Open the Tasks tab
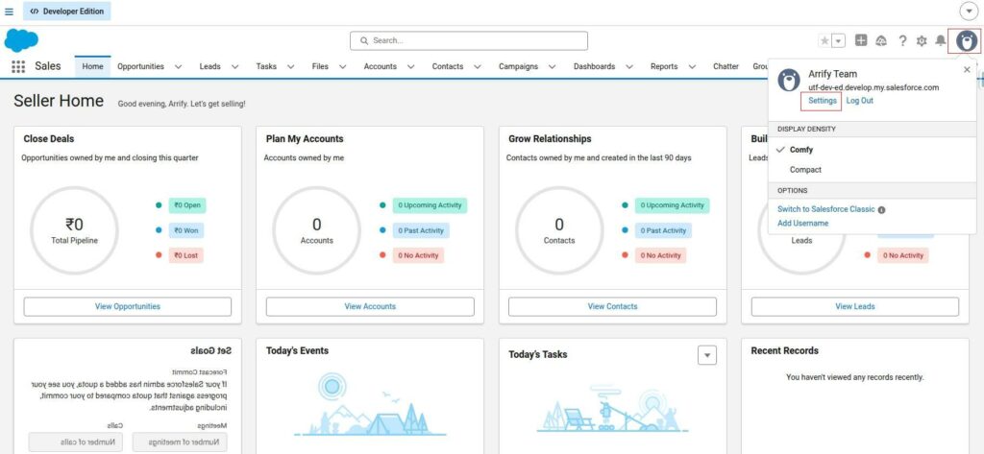 266,66
